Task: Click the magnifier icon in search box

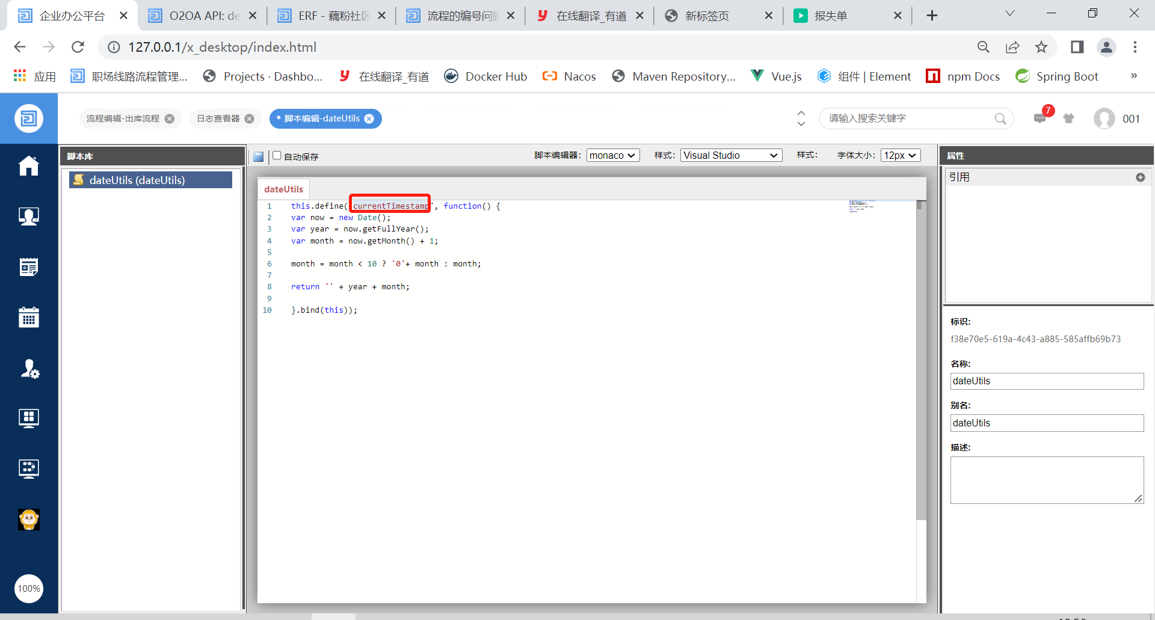Action: (1000, 118)
